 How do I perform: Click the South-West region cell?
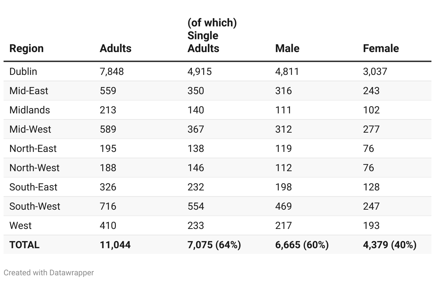point(35,206)
